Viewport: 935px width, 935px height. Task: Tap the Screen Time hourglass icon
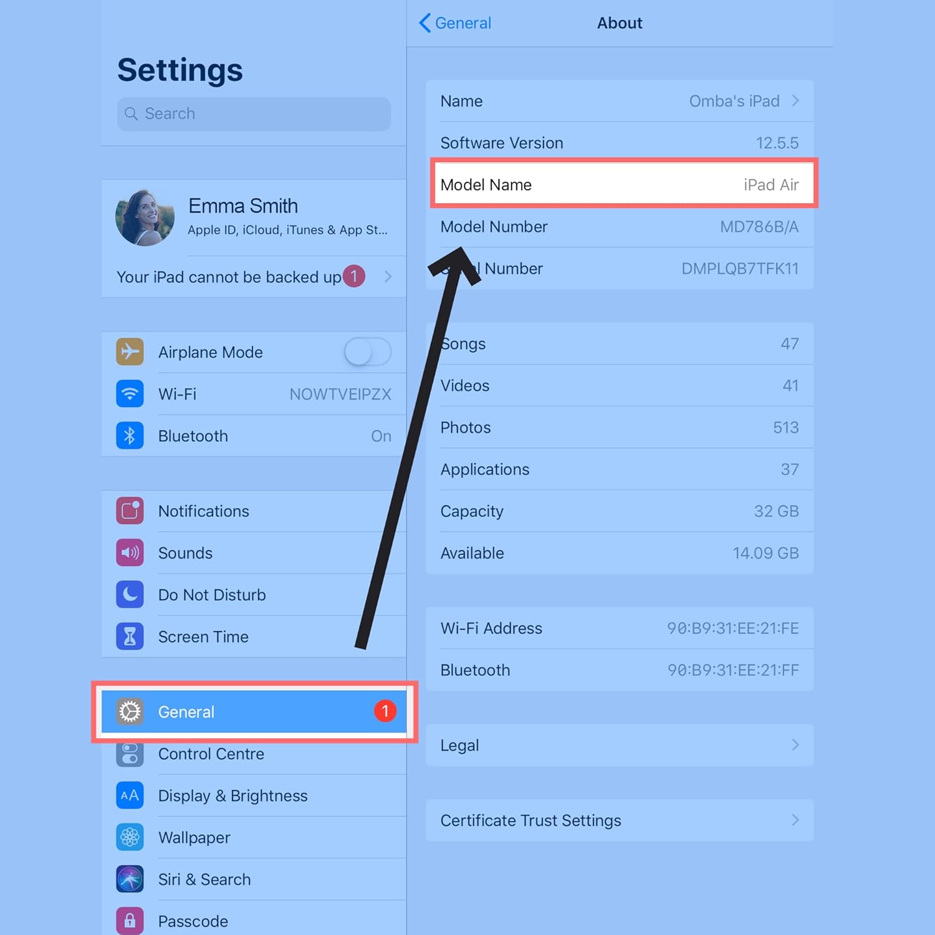point(130,636)
